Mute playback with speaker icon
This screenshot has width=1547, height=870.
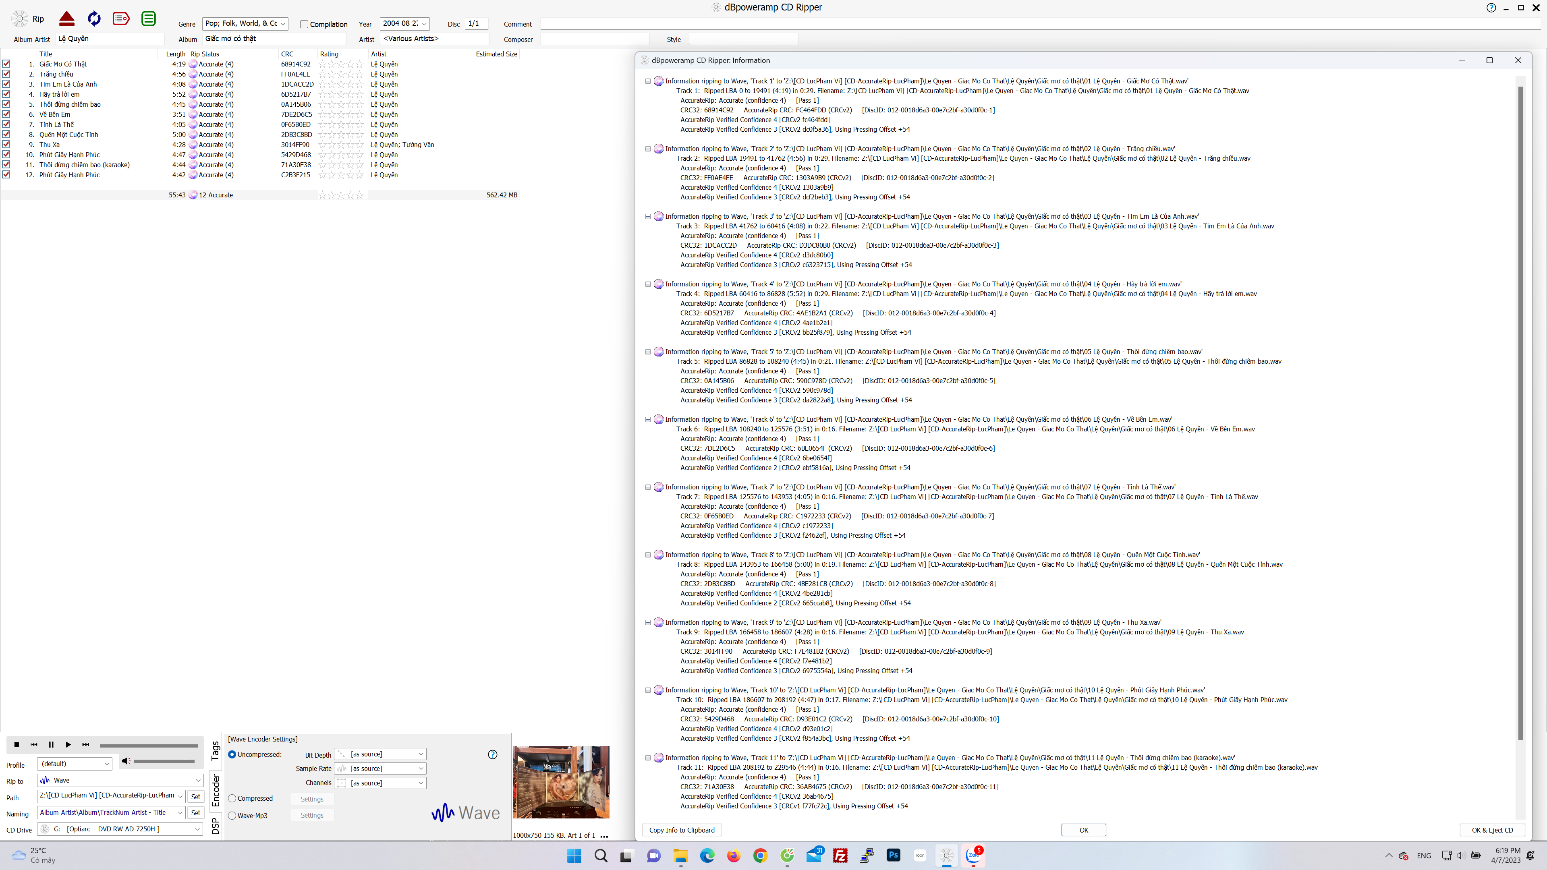[x=126, y=761]
